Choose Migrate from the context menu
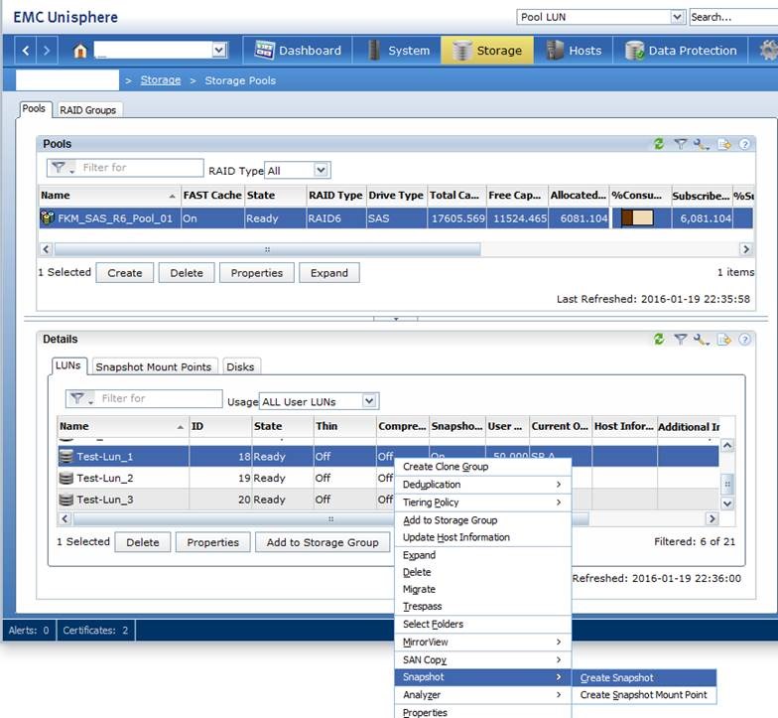 (x=482, y=590)
